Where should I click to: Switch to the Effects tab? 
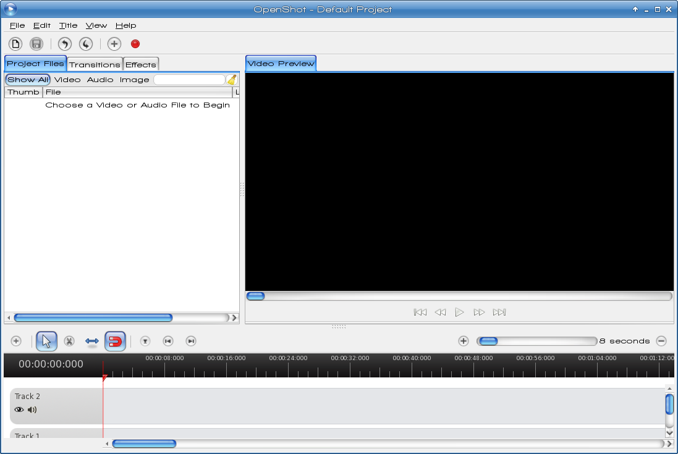click(x=141, y=64)
